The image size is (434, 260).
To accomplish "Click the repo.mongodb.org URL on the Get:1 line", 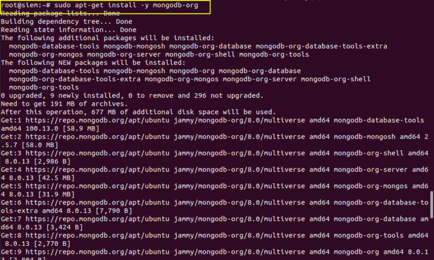I will pyautogui.click(x=97, y=120).
